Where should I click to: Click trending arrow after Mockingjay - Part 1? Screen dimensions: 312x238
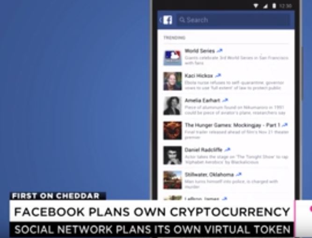point(285,125)
